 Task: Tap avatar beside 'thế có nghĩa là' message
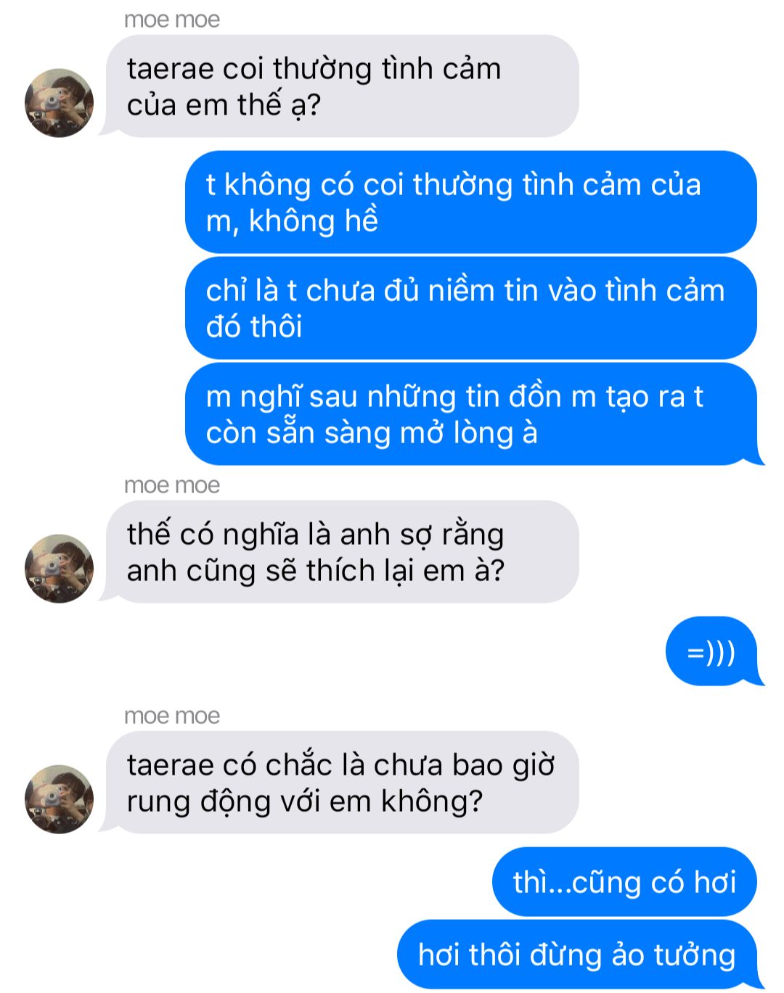59,569
